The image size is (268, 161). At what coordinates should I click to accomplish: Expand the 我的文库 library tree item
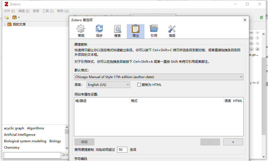(x=5, y=24)
